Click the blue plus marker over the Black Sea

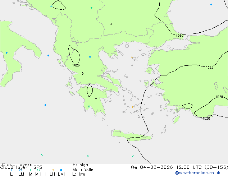[211, 5]
